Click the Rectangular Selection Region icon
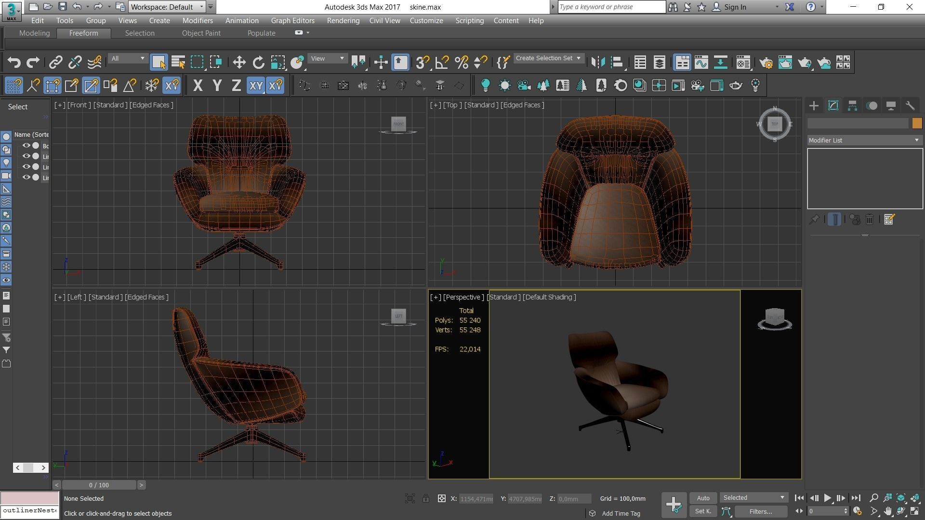 tap(197, 62)
